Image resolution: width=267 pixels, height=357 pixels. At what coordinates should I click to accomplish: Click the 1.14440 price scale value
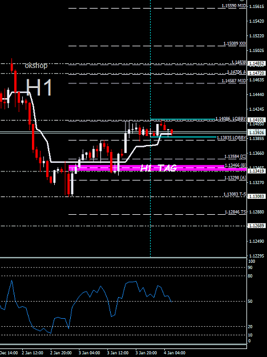pyautogui.click(x=257, y=94)
